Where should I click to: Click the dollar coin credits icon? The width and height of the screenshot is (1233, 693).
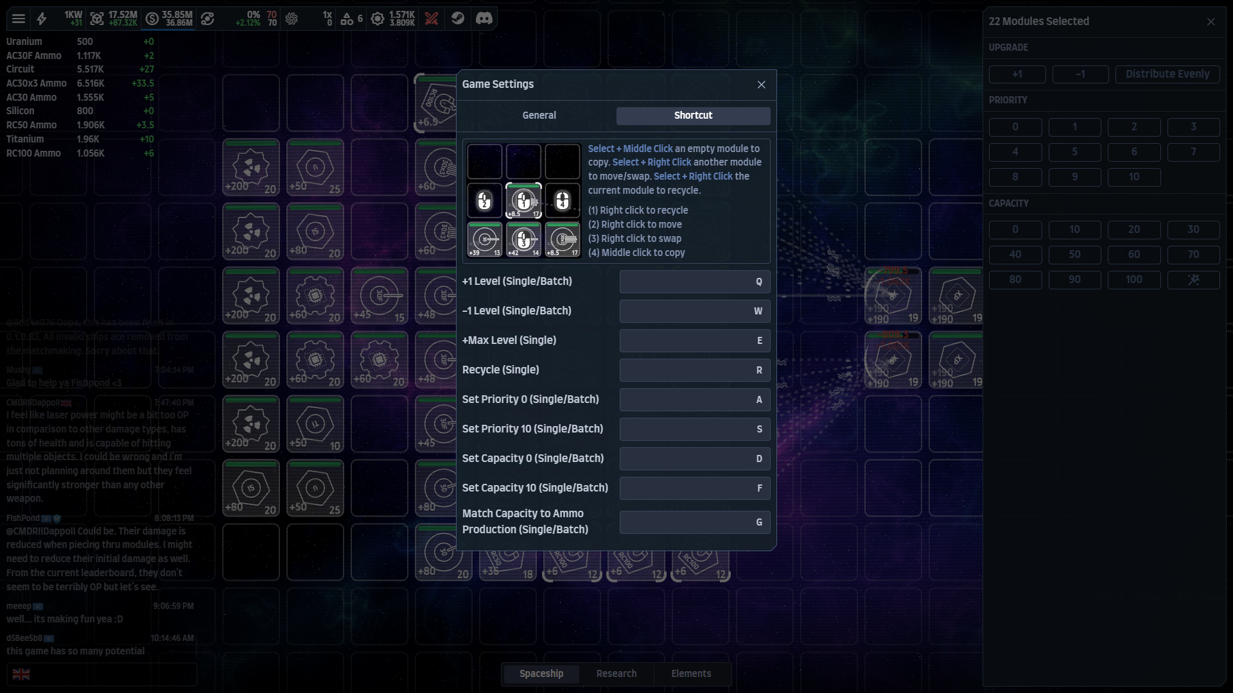coord(152,19)
